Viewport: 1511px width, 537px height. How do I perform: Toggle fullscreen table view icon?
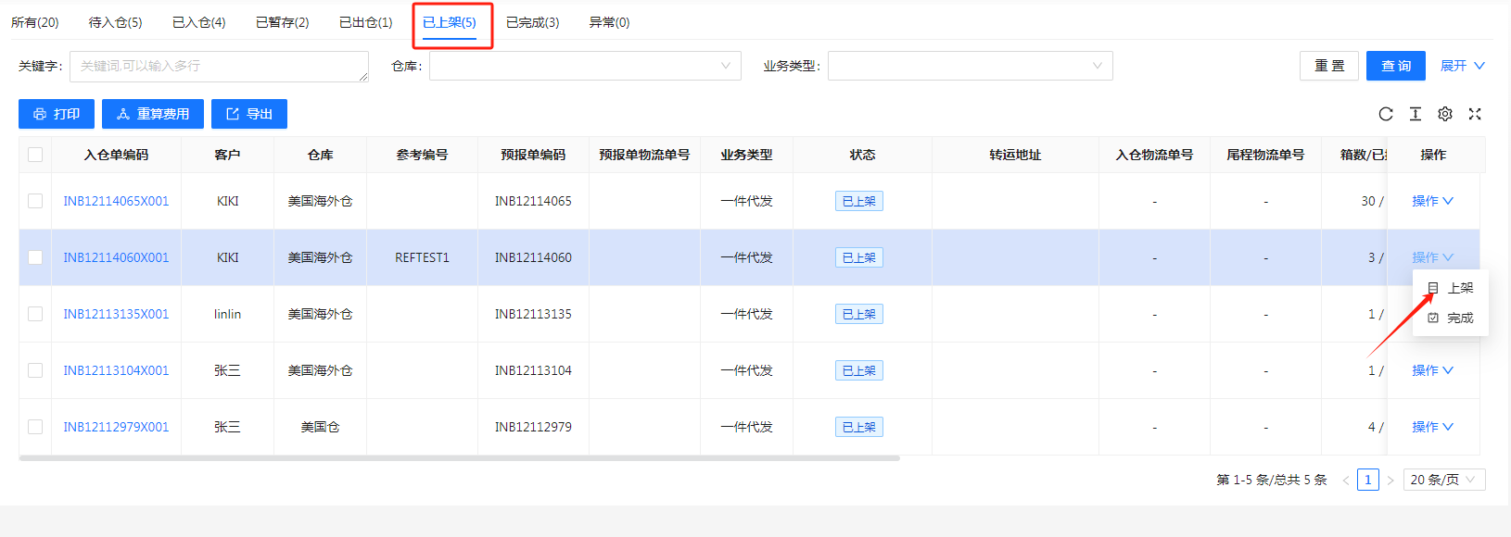(x=1475, y=114)
